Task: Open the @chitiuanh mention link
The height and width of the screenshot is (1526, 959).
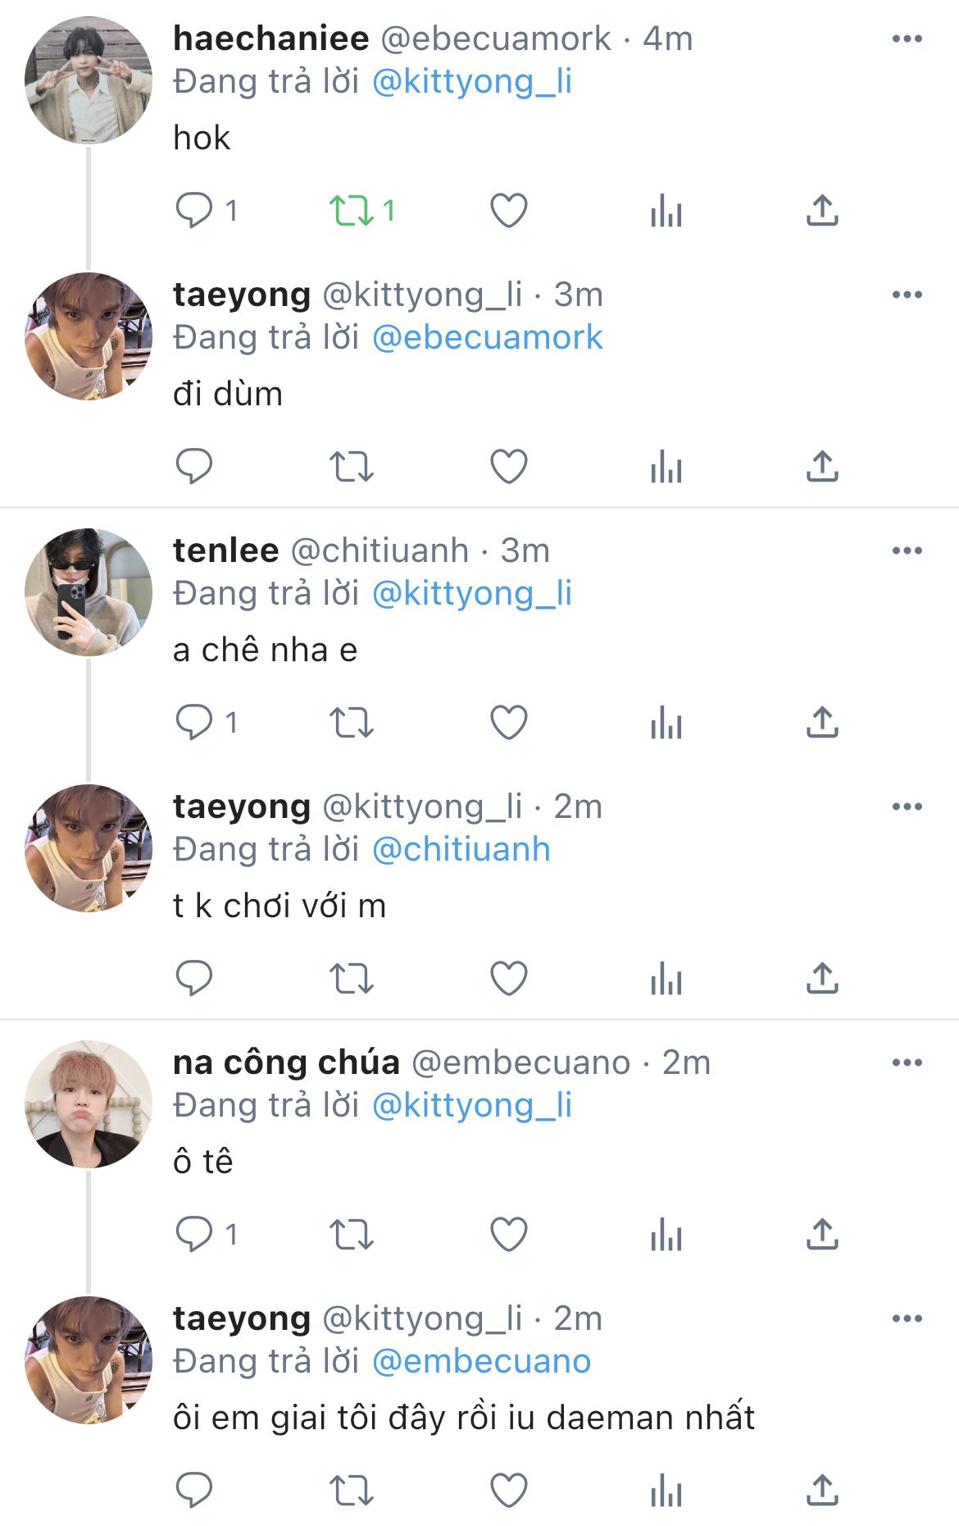Action: coord(461,849)
